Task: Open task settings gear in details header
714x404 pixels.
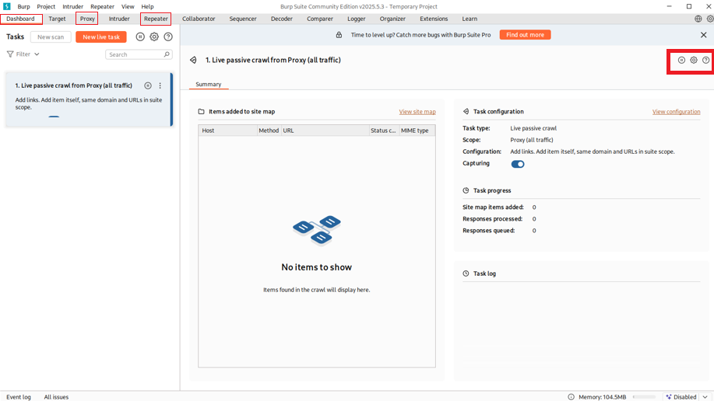Action: 694,60
